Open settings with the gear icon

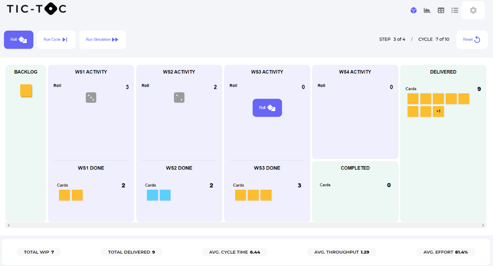click(x=473, y=10)
